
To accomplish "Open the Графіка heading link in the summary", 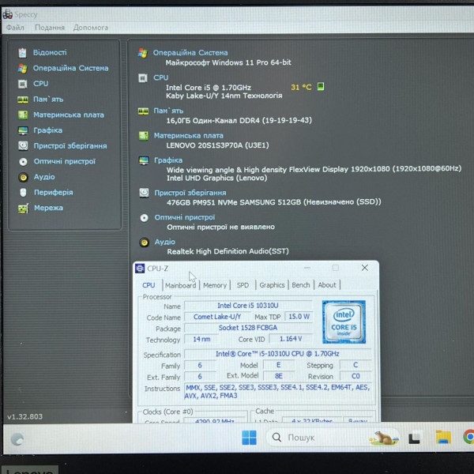I will click(x=168, y=160).
